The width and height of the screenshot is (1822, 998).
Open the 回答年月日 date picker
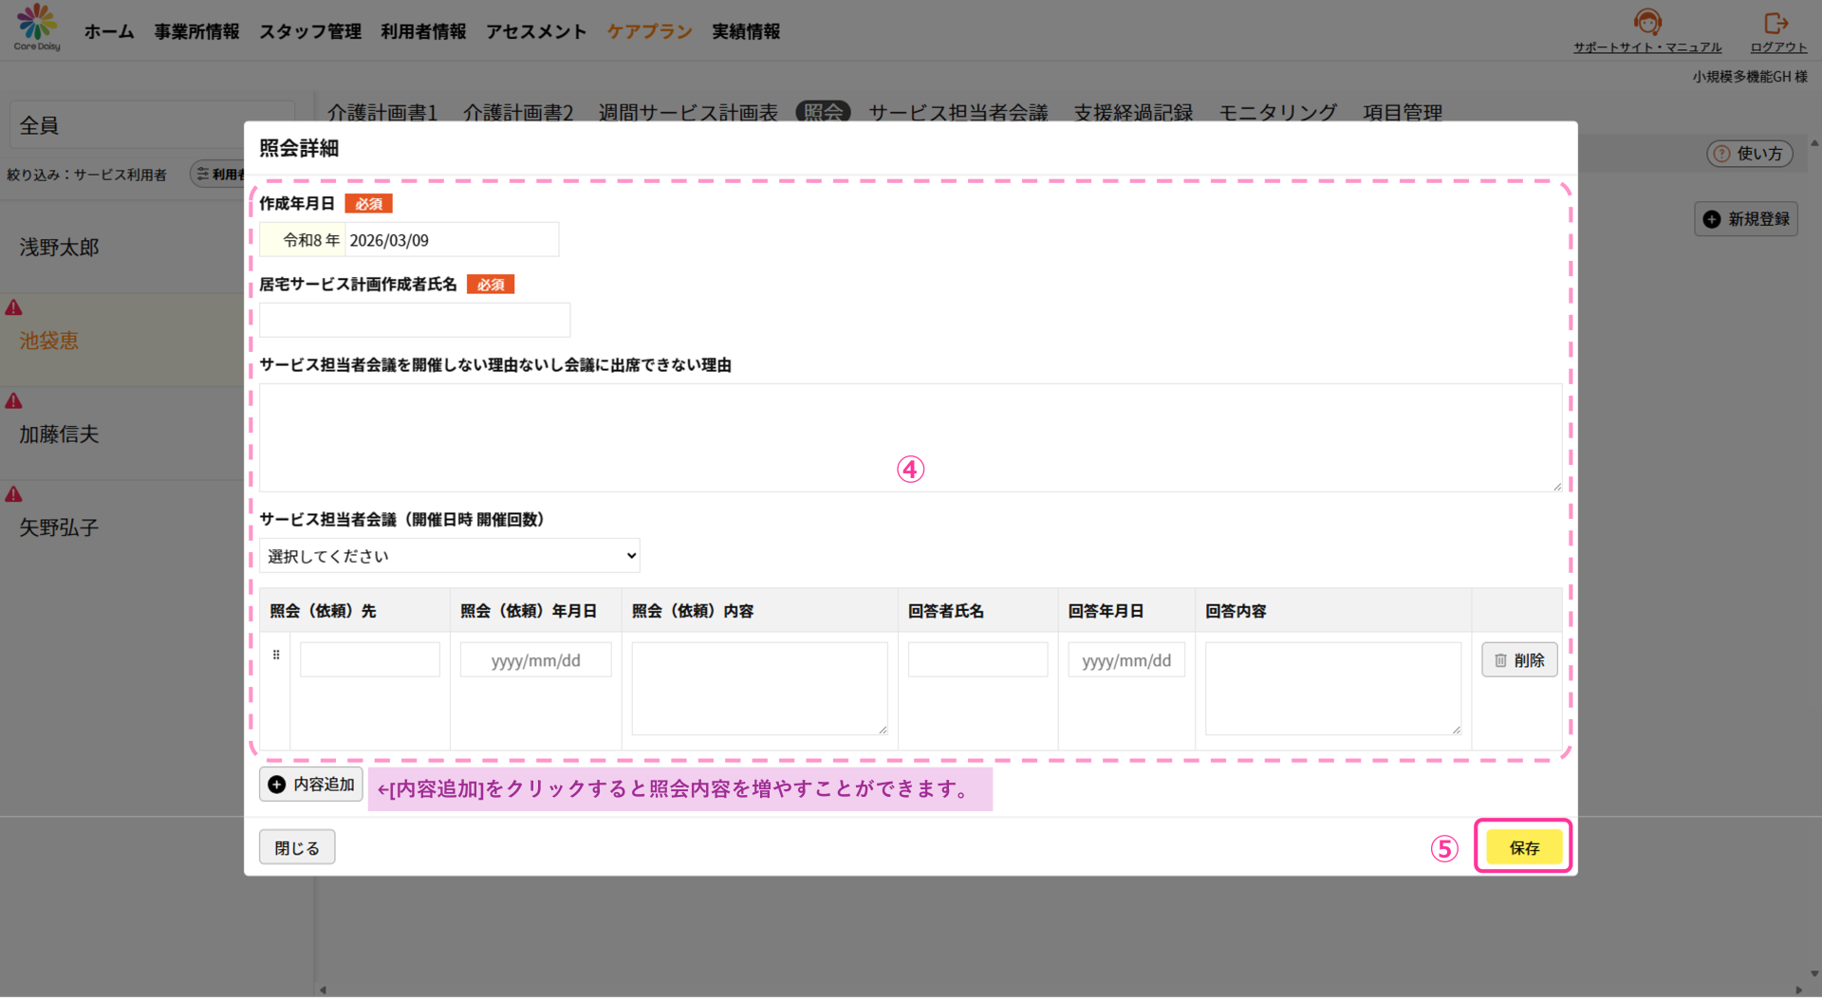[1126, 660]
